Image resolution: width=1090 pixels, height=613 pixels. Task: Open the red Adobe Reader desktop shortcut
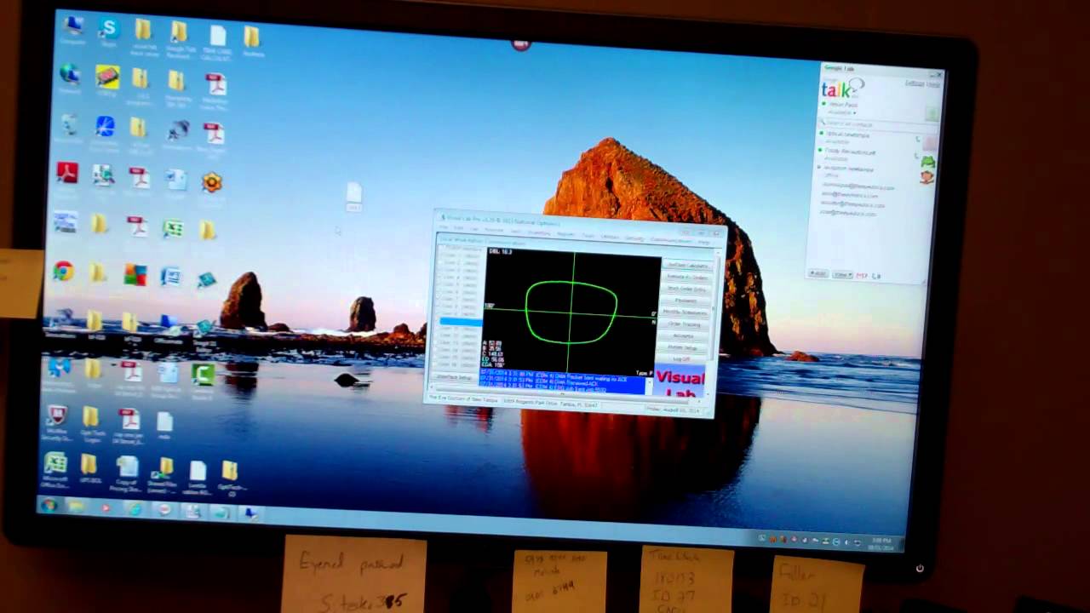pos(66,174)
